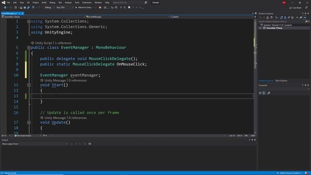Click Categorized icon in Properties panel
The image size is (311, 175).
tap(260, 93)
